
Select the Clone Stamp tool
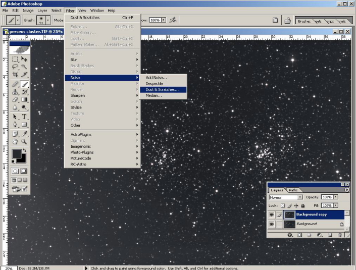point(15,92)
